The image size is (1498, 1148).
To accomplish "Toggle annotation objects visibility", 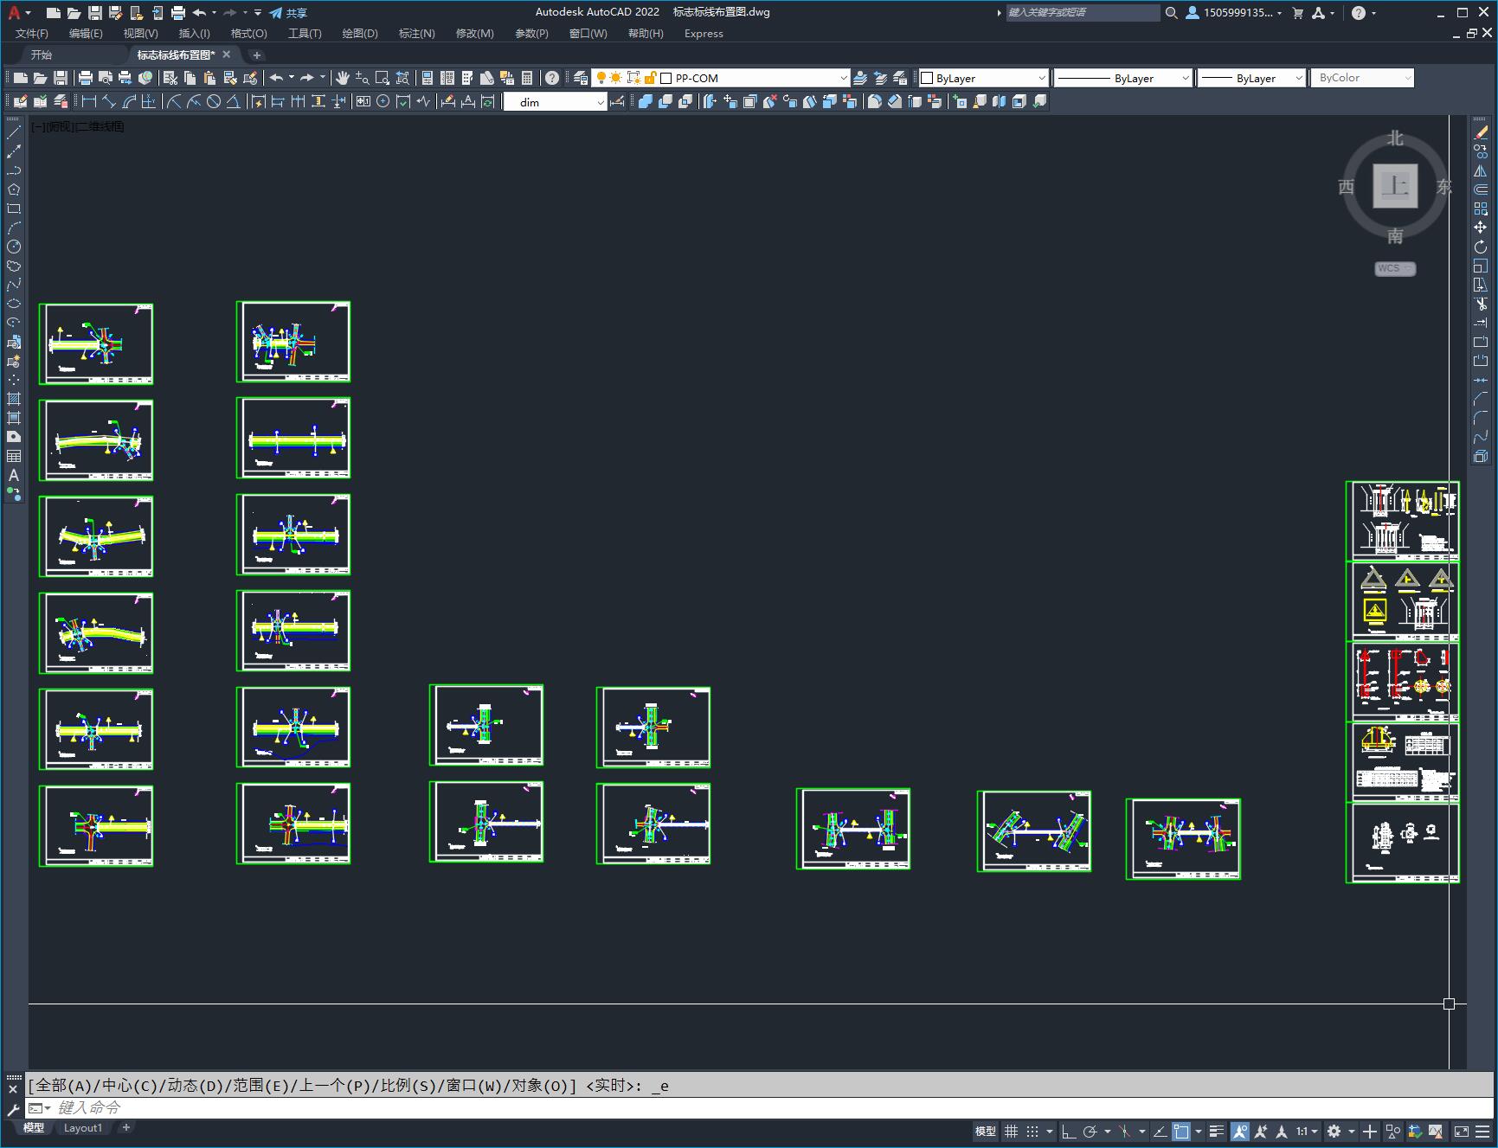I will pyautogui.click(x=1240, y=1131).
